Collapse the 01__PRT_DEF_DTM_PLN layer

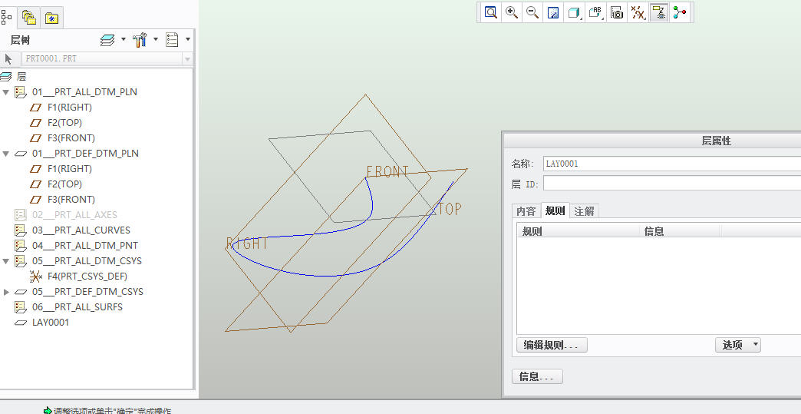pos(5,154)
